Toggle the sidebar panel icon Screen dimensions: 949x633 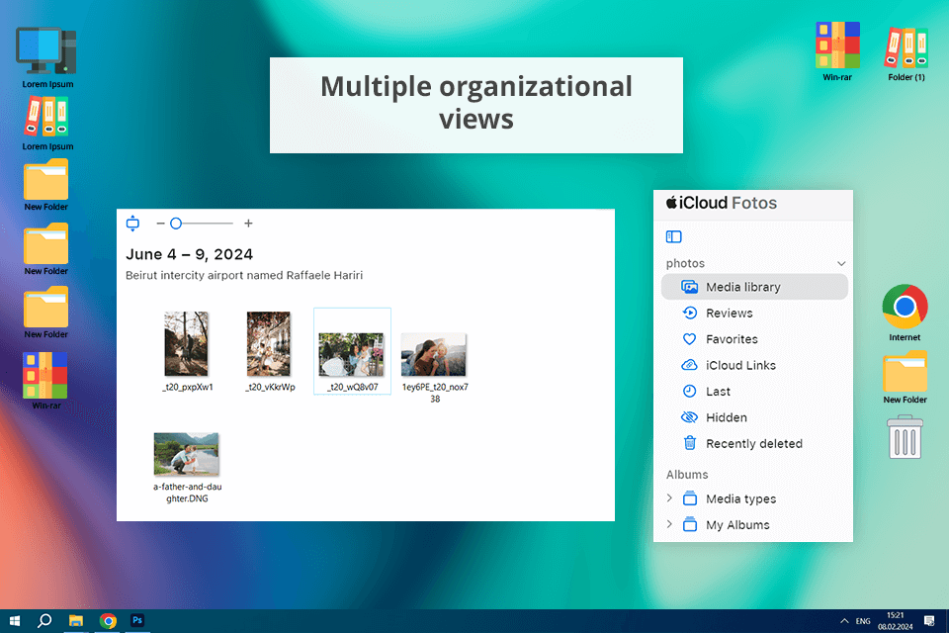point(674,236)
